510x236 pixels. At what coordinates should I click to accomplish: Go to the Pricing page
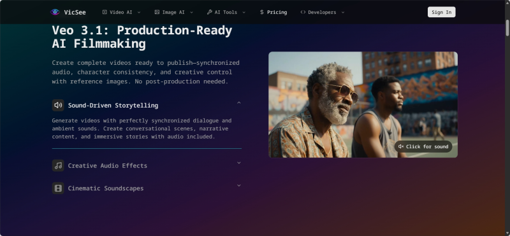click(x=273, y=12)
